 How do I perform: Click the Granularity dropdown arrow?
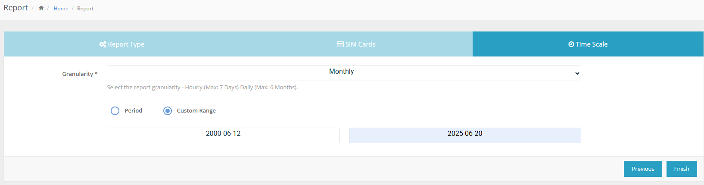click(577, 74)
